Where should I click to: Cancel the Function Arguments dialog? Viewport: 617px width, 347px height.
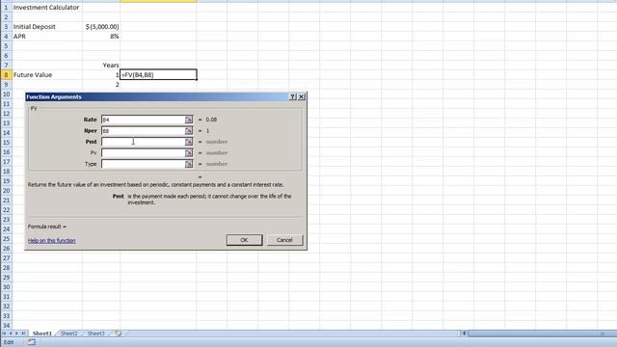[284, 240]
